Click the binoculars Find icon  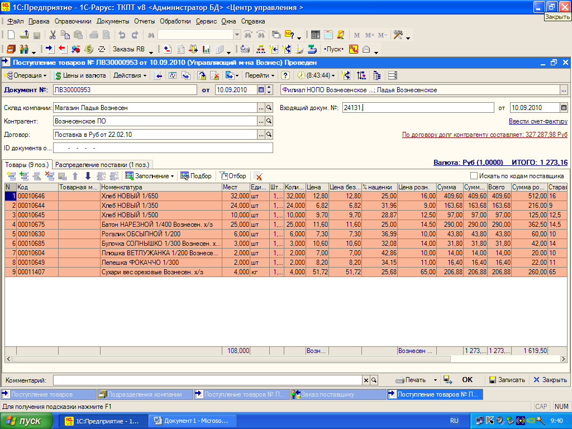coord(151,35)
